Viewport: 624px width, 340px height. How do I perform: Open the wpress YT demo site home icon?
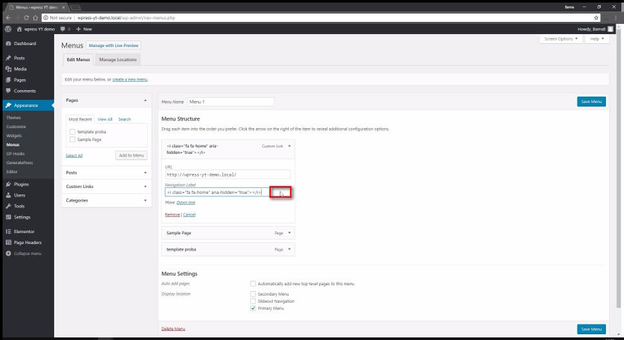19,29
